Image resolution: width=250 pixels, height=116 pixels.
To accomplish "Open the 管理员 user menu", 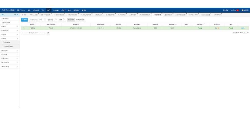I will (x=245, y=10).
